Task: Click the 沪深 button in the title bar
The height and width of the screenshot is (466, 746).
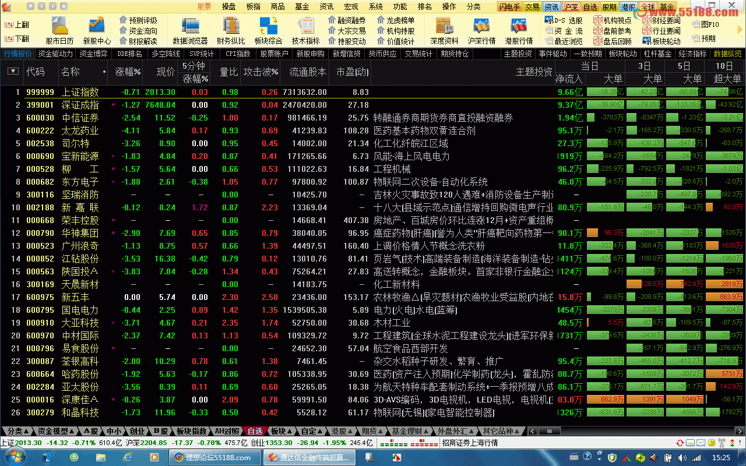Action: (571, 7)
